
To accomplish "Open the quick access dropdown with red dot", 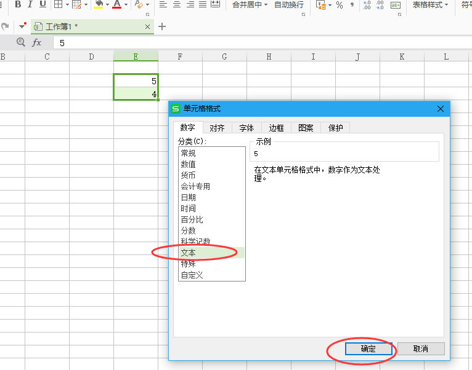I will point(22,26).
